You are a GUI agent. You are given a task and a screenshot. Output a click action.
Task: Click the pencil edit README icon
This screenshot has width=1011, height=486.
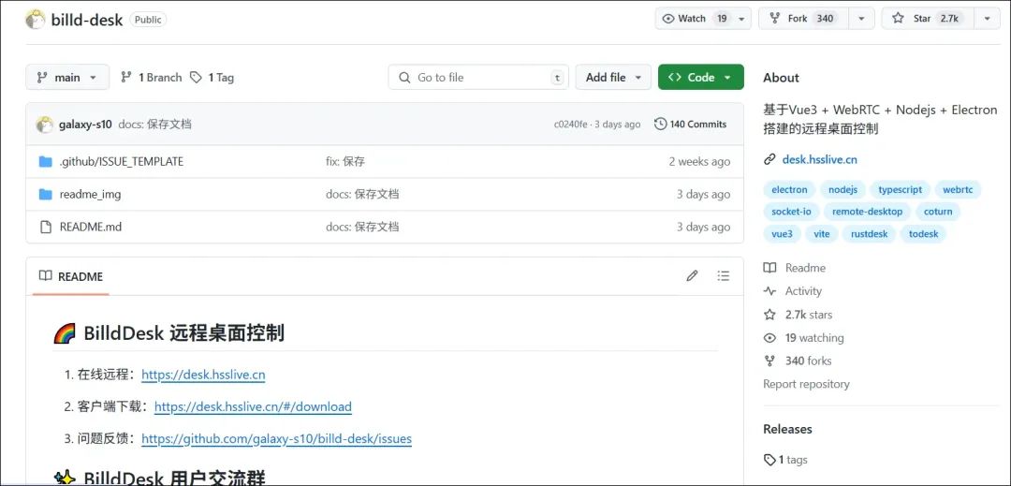coord(692,276)
